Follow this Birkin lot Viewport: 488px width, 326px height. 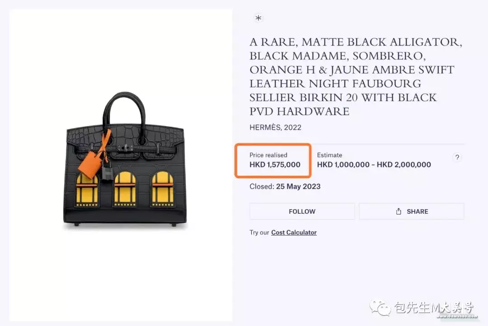point(302,211)
